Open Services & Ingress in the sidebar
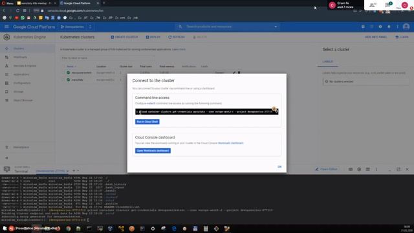The height and width of the screenshot is (233, 414). pos(25,66)
